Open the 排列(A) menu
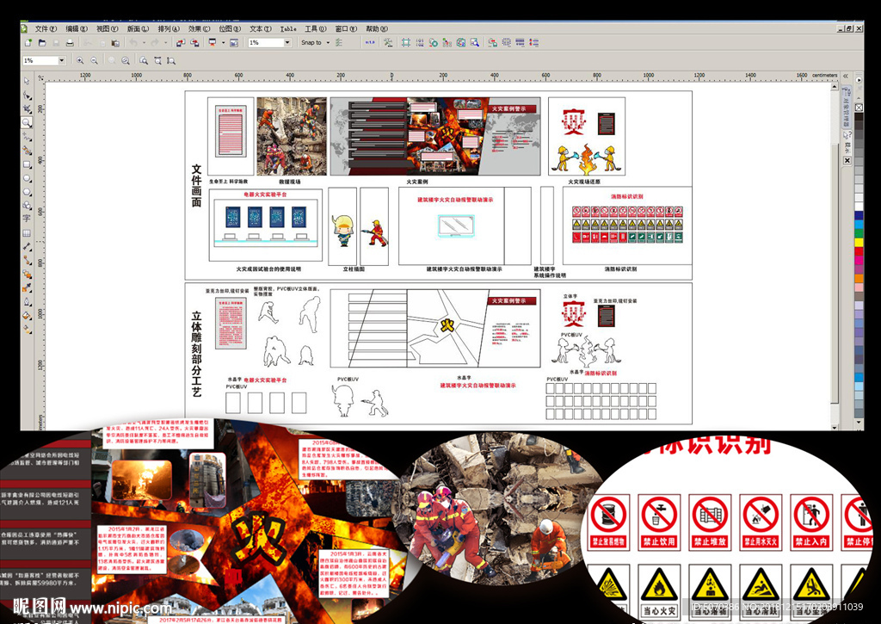Screen dimensions: 881x624 point(169,28)
